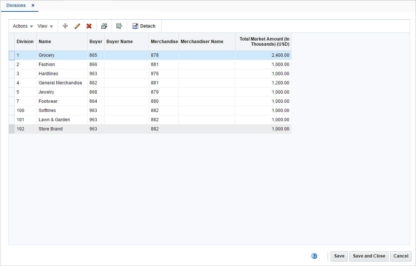This screenshot has height=266, width=416.
Task: Sort by Division column header
Action: (25, 42)
